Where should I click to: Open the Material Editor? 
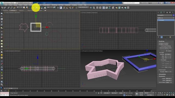point(113,8)
